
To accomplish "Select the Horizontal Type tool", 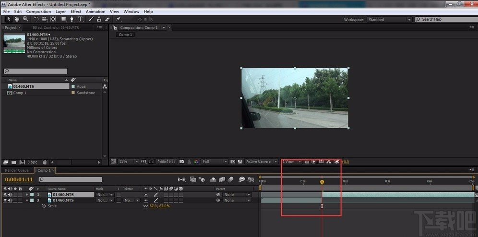I will (x=80, y=19).
